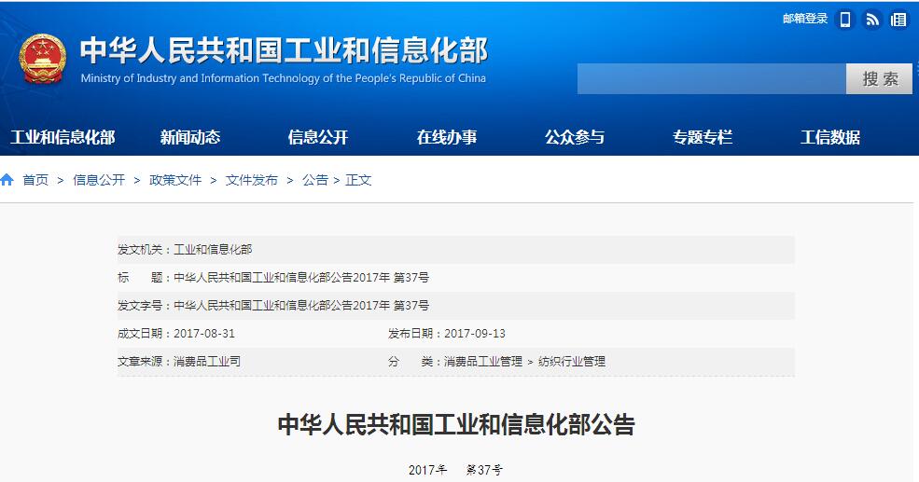Click the mobile phone version icon
The width and height of the screenshot is (919, 482).
pos(845,19)
